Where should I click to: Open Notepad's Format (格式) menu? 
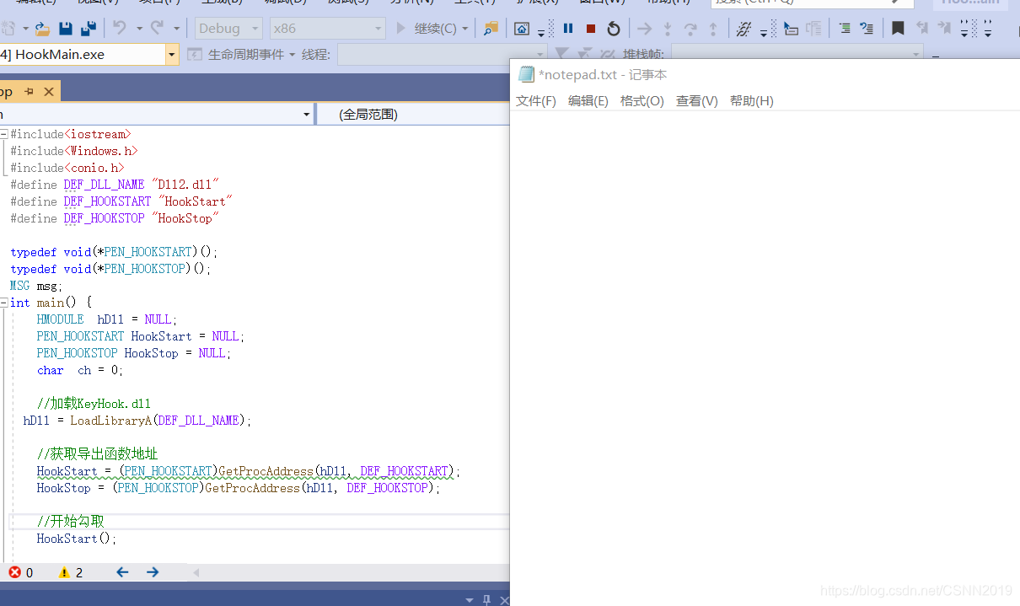(642, 101)
